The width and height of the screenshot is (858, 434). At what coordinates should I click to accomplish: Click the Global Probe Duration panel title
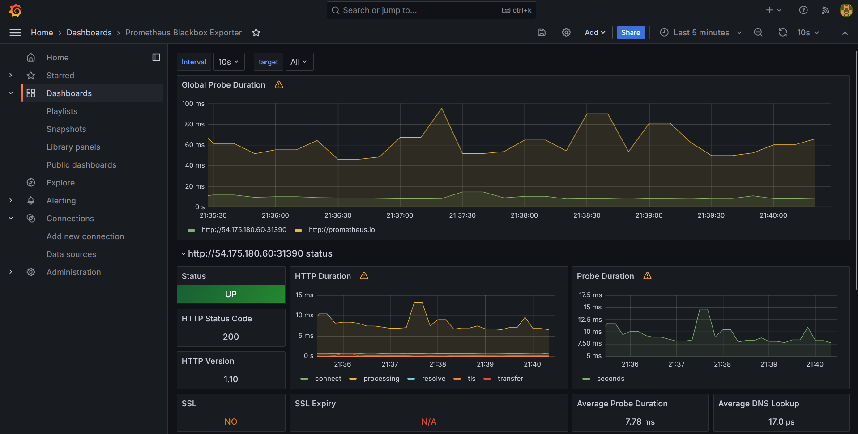coord(223,85)
